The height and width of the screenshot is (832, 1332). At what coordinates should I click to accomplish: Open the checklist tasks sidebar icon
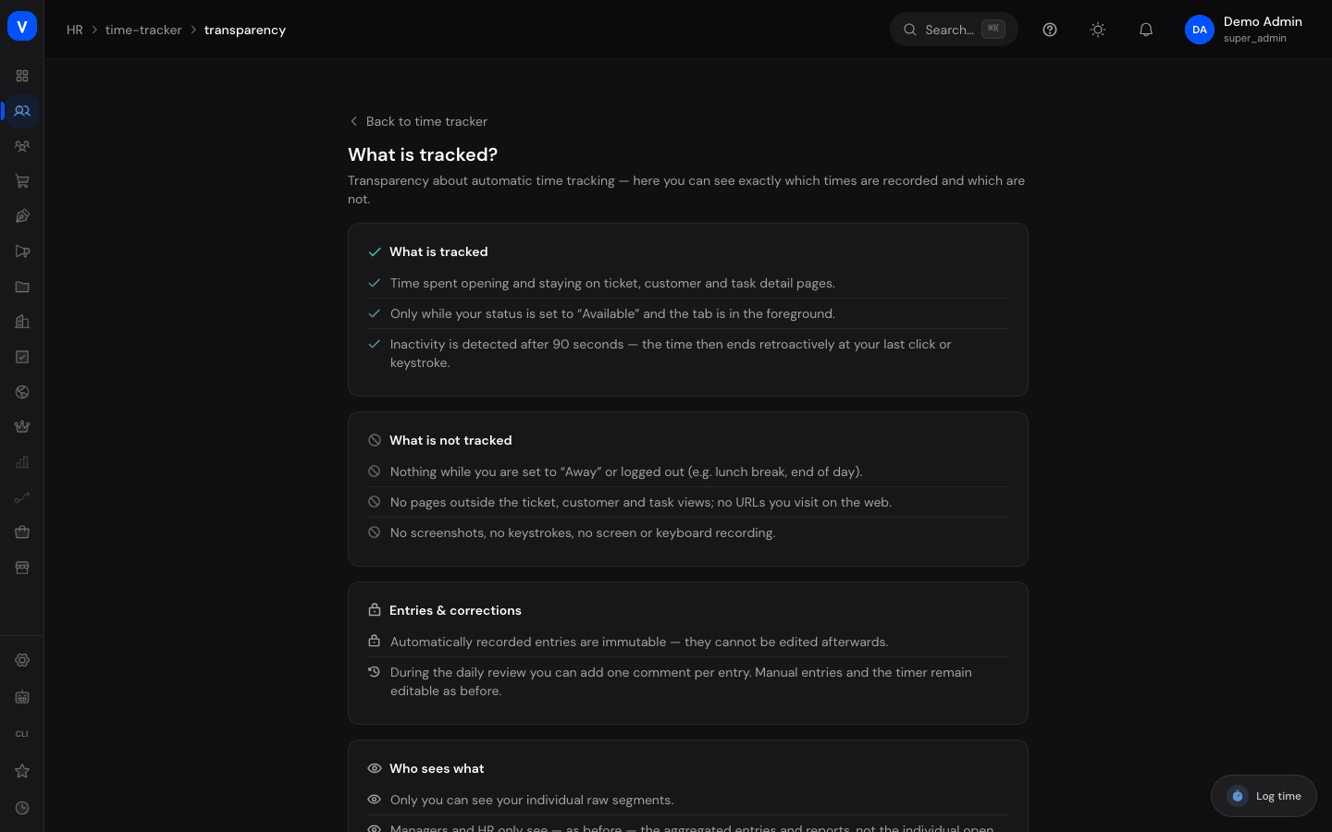[22, 357]
